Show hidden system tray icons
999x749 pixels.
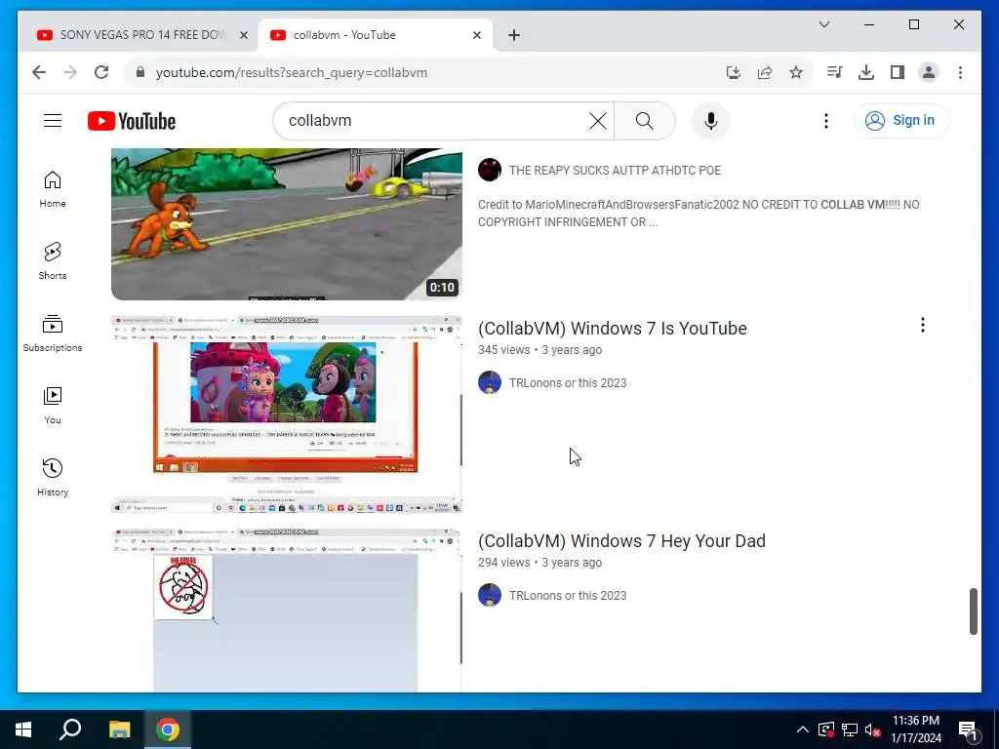pos(803,729)
